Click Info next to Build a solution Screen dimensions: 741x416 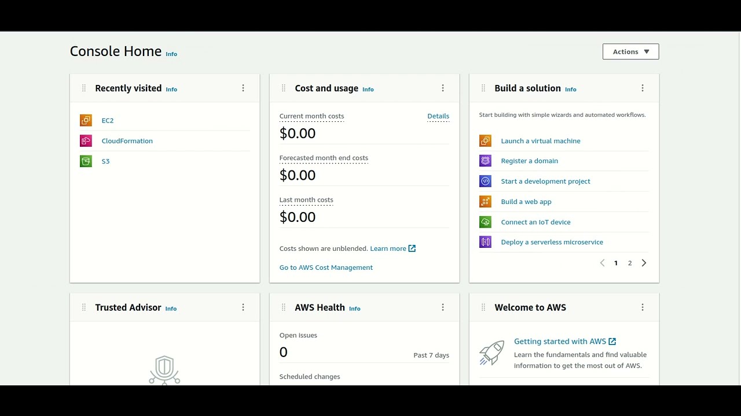(x=571, y=89)
